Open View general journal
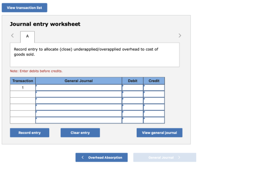Screen dimensions: 263x177 coord(160,133)
